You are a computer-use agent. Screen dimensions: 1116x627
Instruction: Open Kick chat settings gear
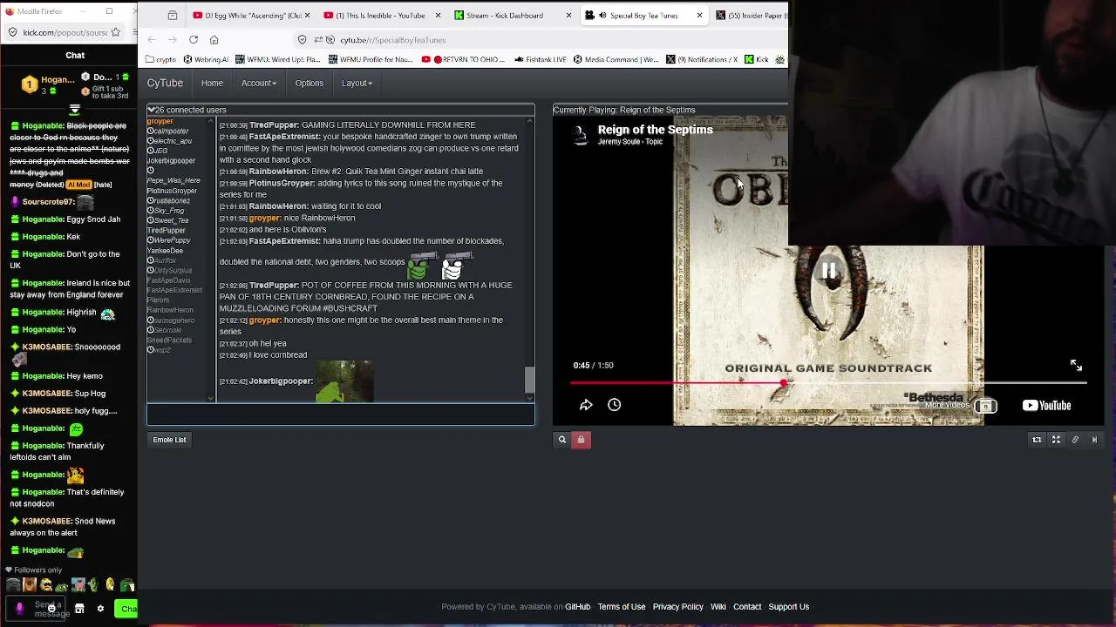pyautogui.click(x=100, y=609)
